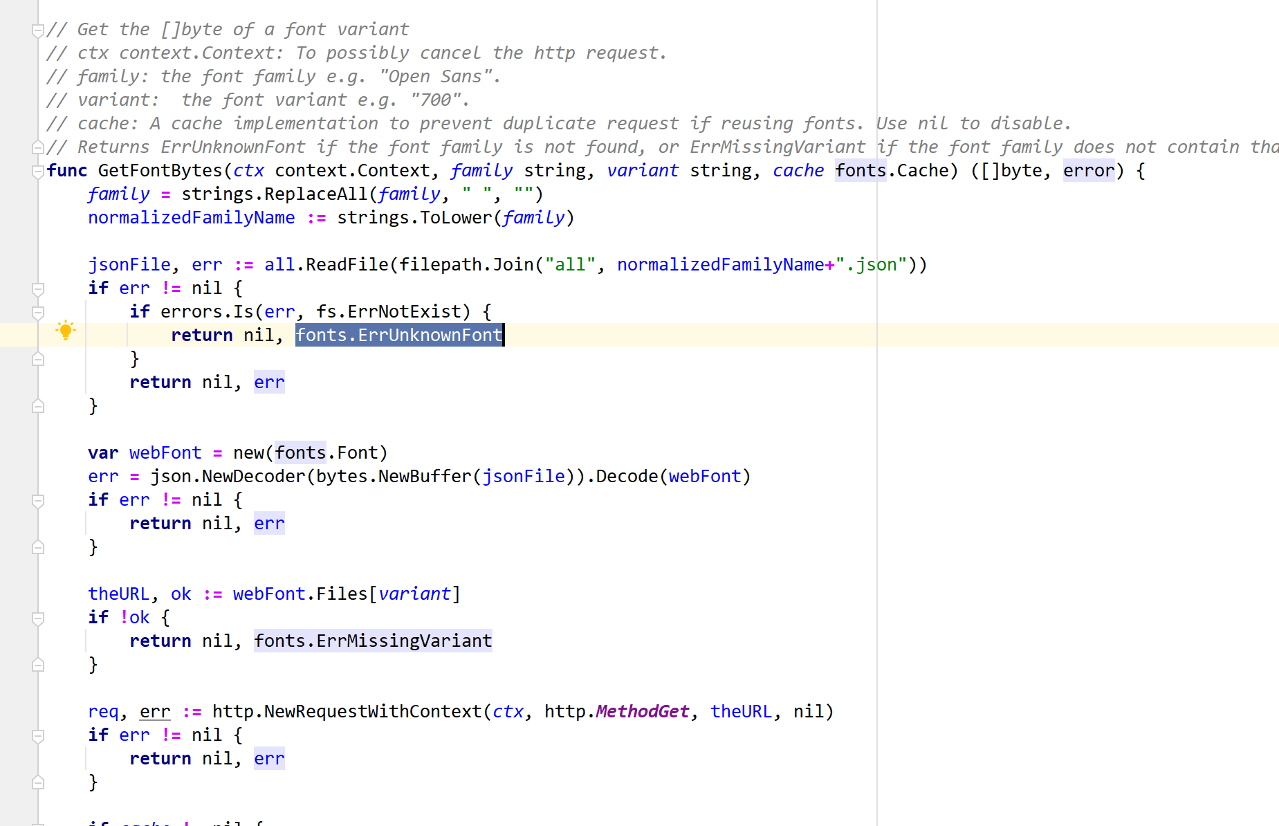The width and height of the screenshot is (1279, 826).
Task: Click the http.NewRequestWithContext call
Action: pos(347,712)
